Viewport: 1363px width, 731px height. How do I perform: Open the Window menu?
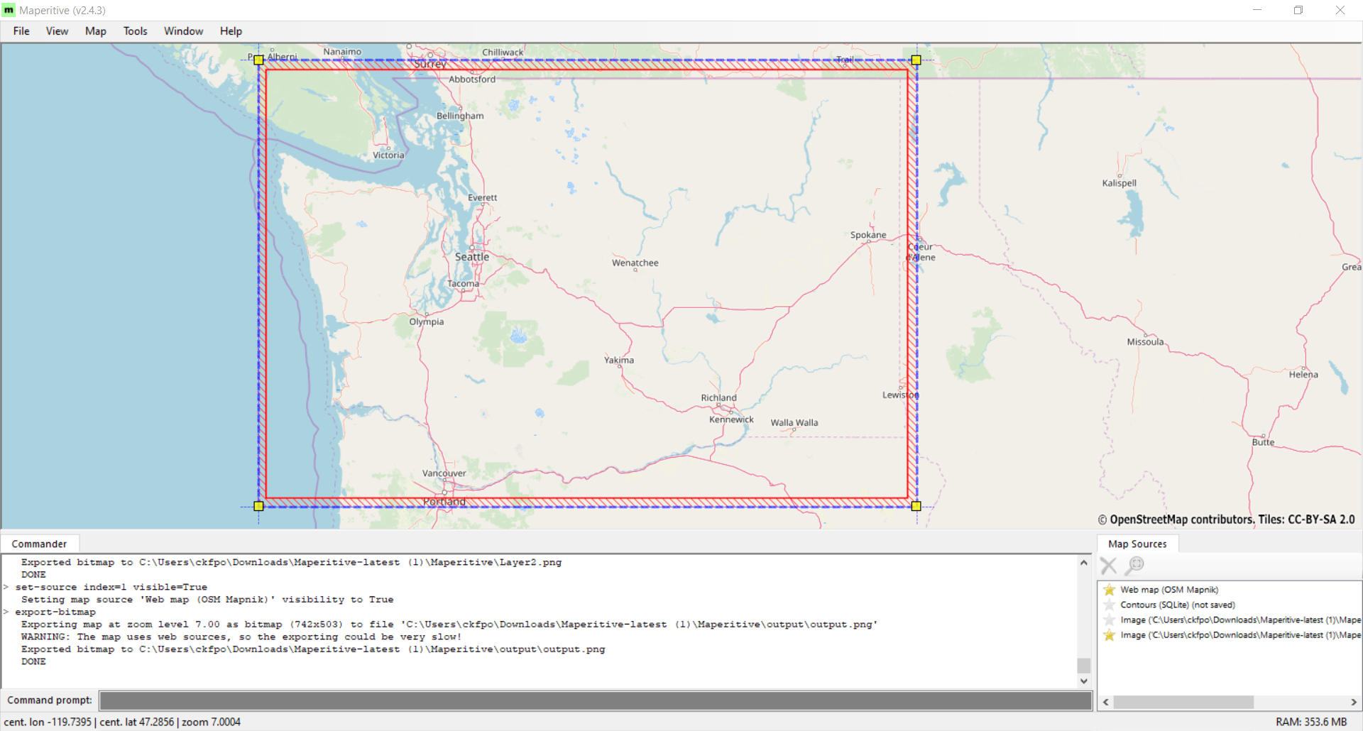pyautogui.click(x=183, y=31)
